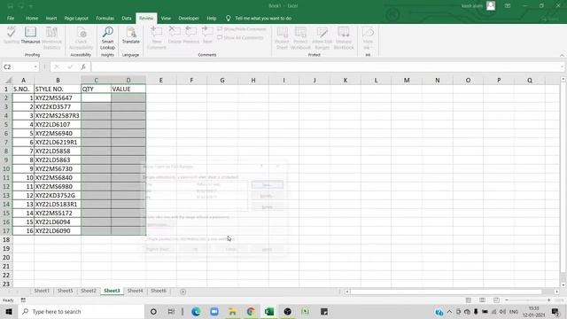Open Microsoft Edge from taskbar

click(x=196, y=312)
